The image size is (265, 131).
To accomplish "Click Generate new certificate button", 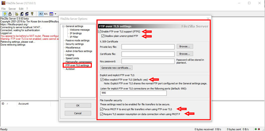I will pos(116,68).
